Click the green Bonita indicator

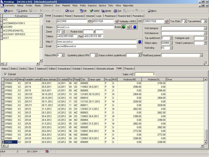pos(124,27)
